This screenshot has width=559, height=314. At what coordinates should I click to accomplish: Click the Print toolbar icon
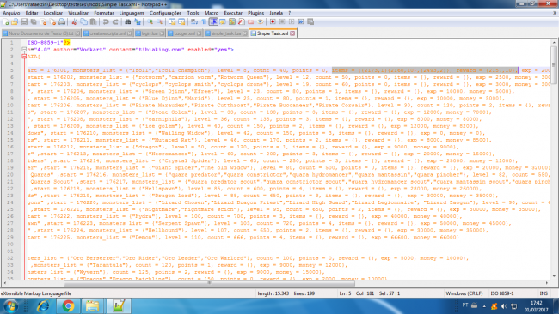[x=62, y=22]
